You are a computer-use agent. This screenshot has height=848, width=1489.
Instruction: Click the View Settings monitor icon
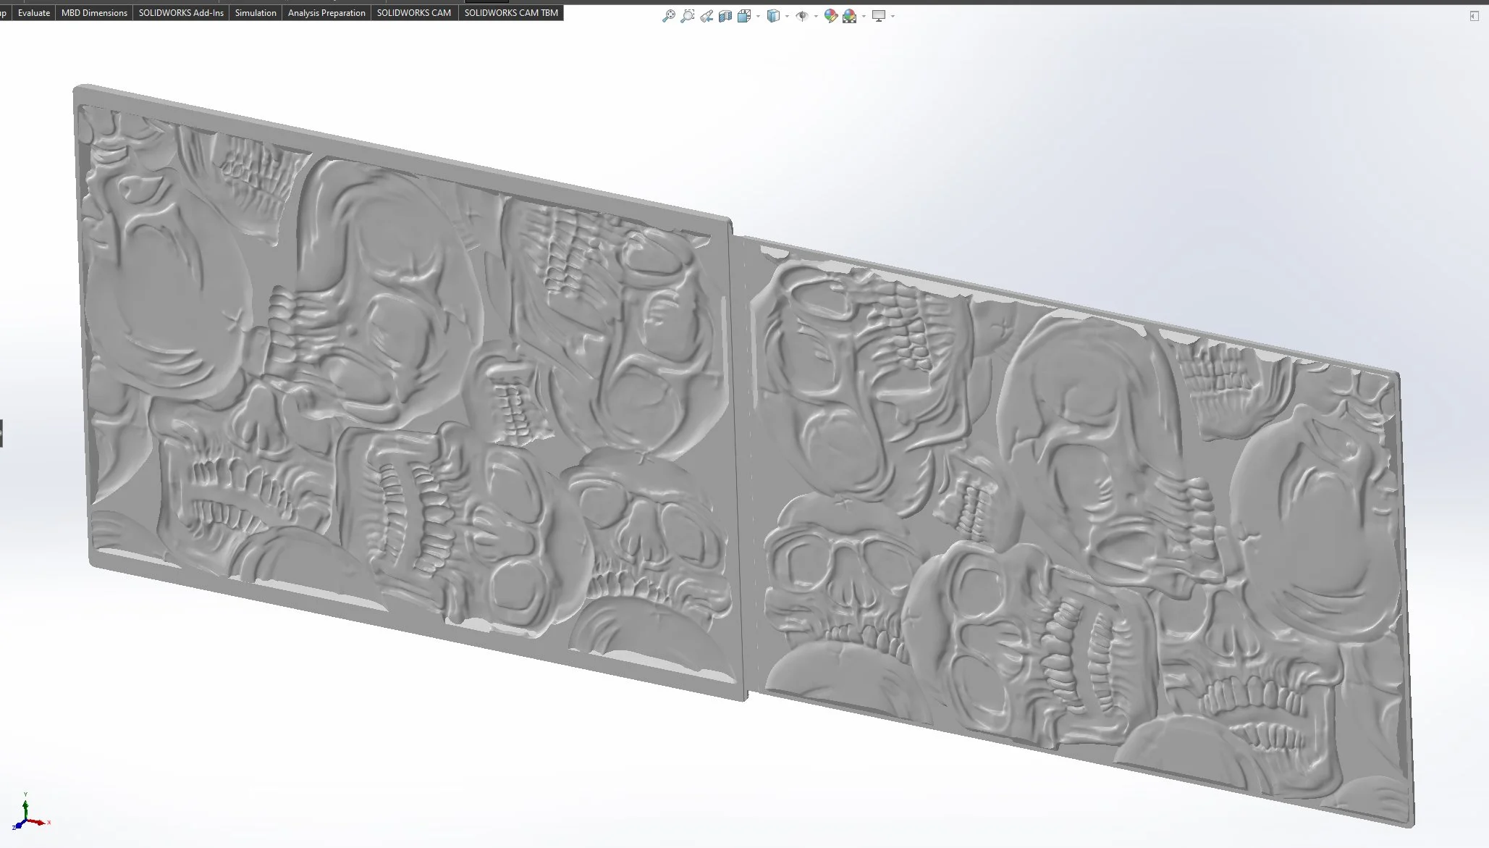pyautogui.click(x=879, y=16)
